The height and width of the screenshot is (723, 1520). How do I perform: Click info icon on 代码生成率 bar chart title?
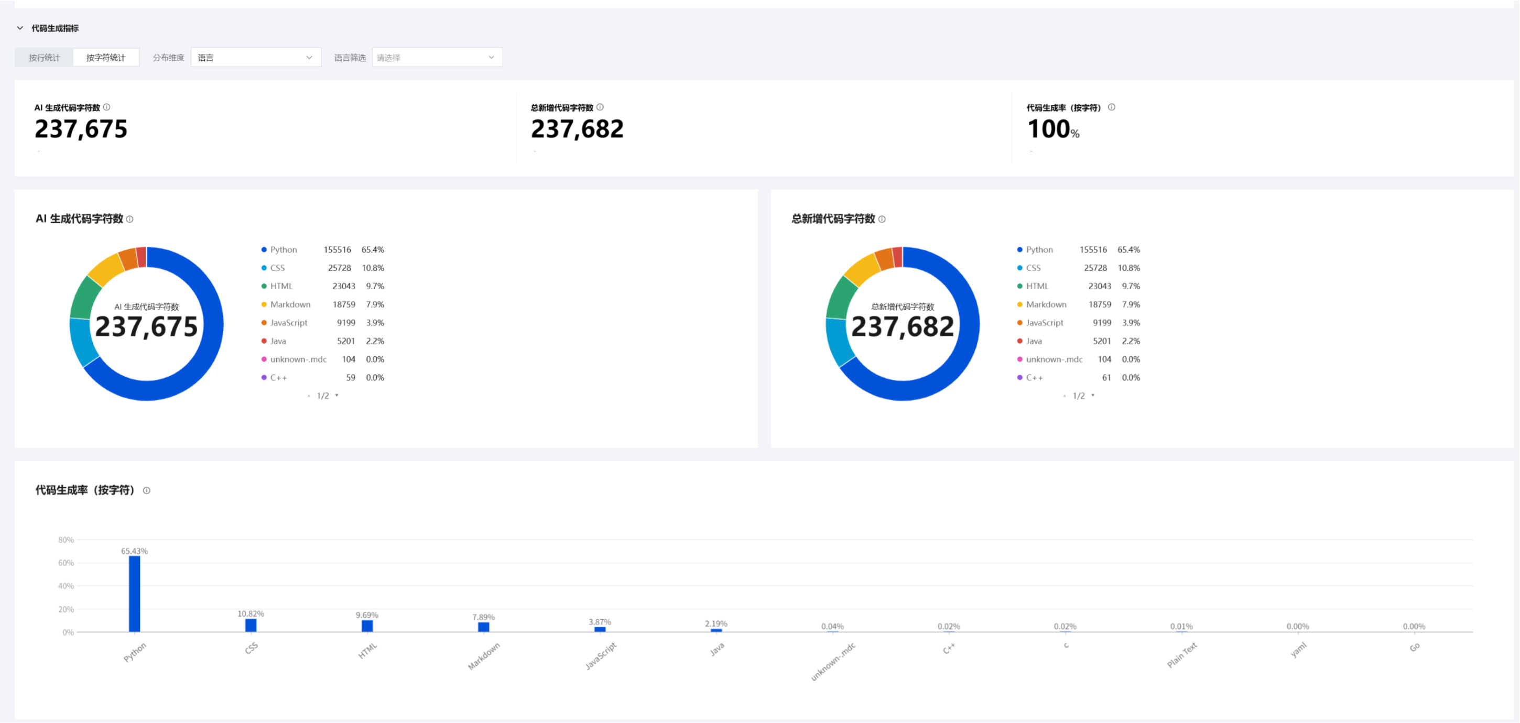147,491
